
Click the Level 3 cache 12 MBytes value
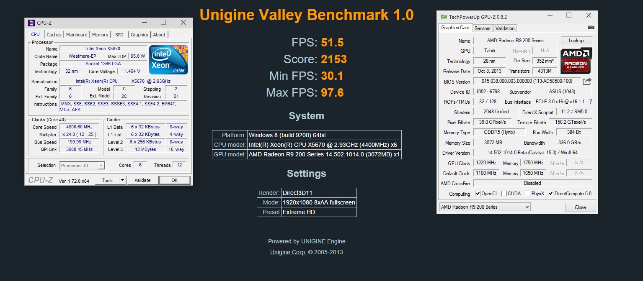click(x=145, y=149)
